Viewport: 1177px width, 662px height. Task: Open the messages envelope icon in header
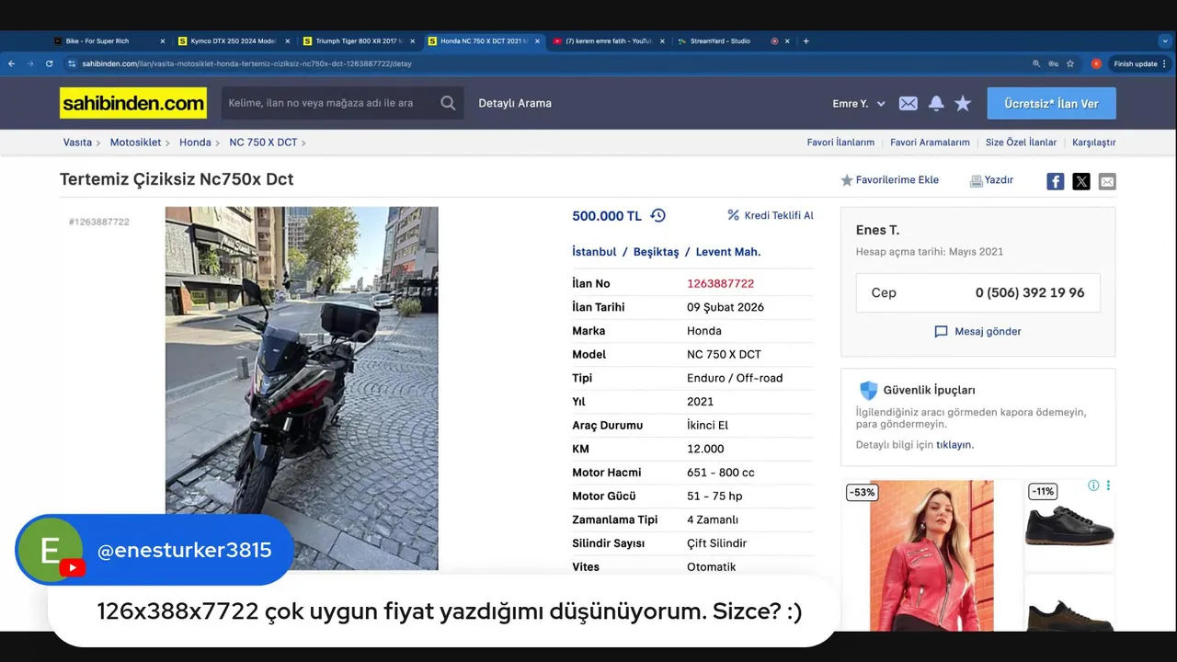[x=908, y=104]
